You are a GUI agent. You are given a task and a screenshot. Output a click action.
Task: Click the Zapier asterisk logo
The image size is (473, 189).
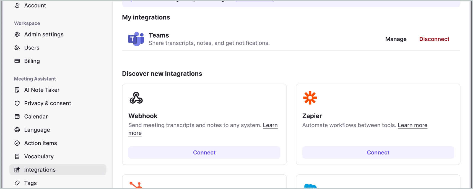pos(310,98)
